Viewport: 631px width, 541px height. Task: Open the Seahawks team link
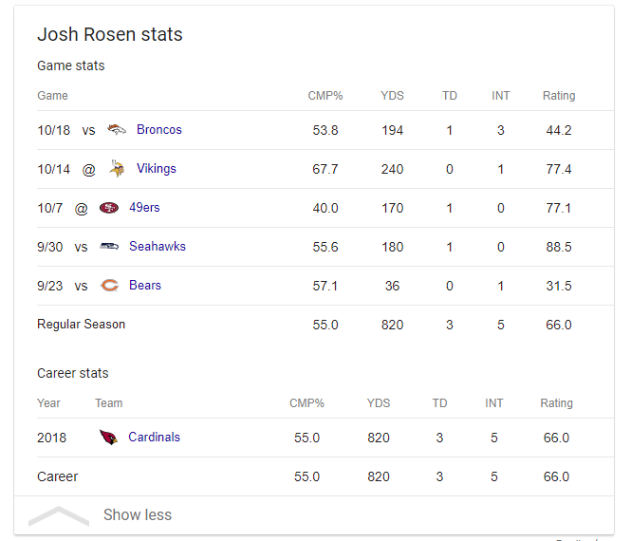click(158, 247)
